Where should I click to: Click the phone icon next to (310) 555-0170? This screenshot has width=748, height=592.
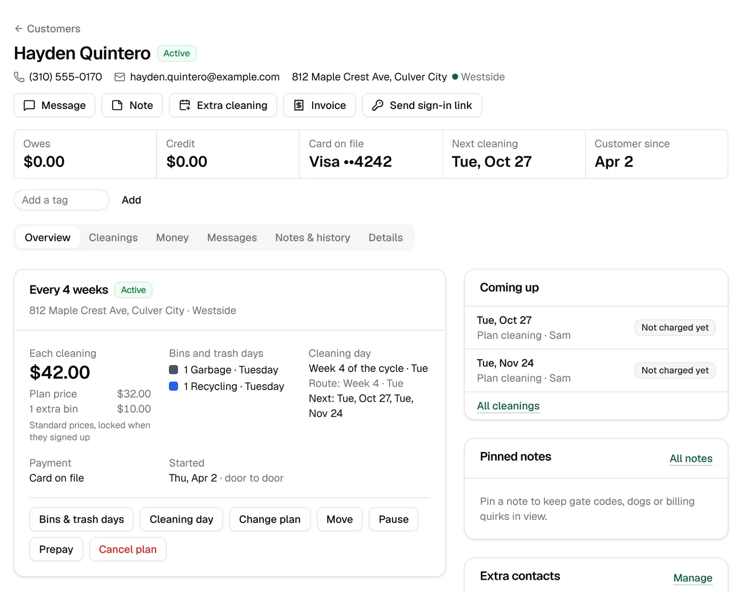point(19,77)
